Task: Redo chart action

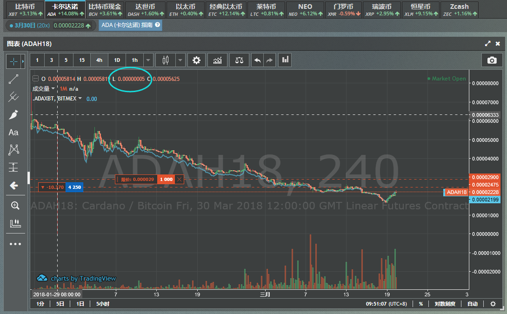Action: pos(269,60)
